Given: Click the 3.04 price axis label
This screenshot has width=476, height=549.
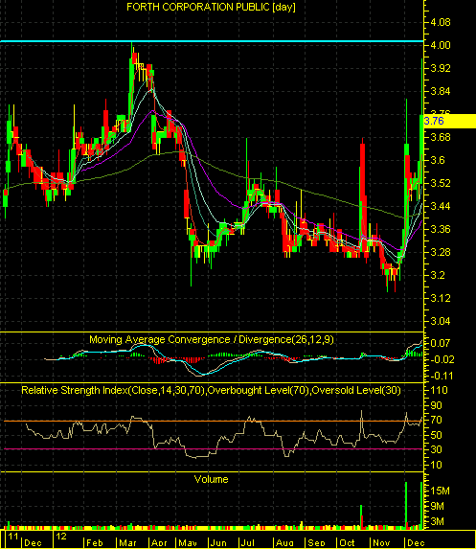Looking at the screenshot, I should tap(441, 321).
